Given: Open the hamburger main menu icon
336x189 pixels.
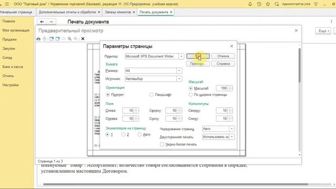Looking at the screenshot, I should [x=7, y=4].
